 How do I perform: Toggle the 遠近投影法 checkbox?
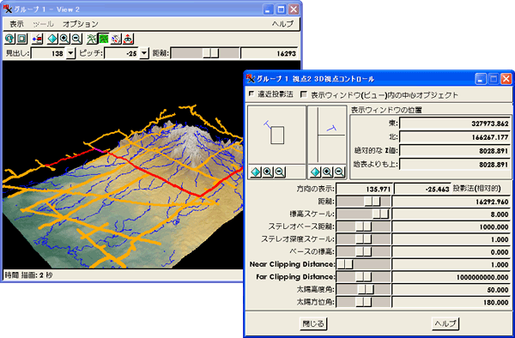click(251, 94)
